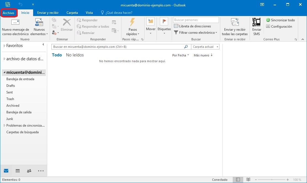Screen dimensions: 307x183
Task: Click the ¿Qué desea hacer? search box
Action: [x=117, y=12]
